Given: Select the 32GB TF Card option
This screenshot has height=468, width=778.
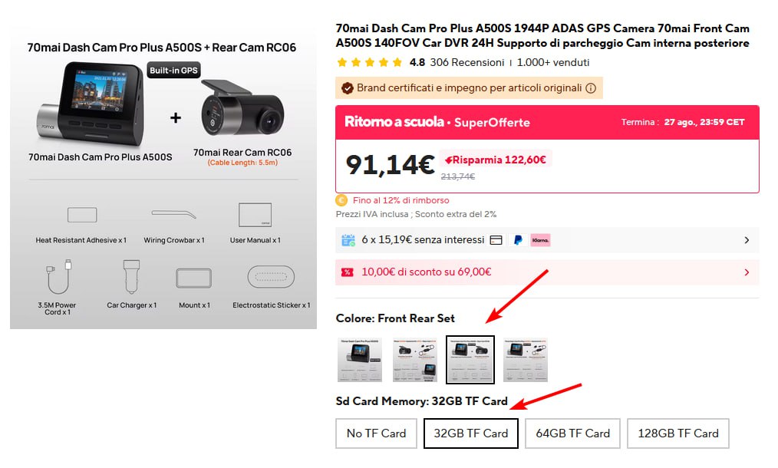Looking at the screenshot, I should tap(470, 433).
